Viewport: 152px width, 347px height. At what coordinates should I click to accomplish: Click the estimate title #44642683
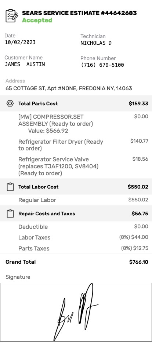click(x=79, y=13)
